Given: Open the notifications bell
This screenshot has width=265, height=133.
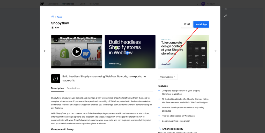Looking at the screenshot, I should click(197, 4).
